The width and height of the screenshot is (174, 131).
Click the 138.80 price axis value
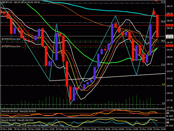pyautogui.click(x=170, y=86)
